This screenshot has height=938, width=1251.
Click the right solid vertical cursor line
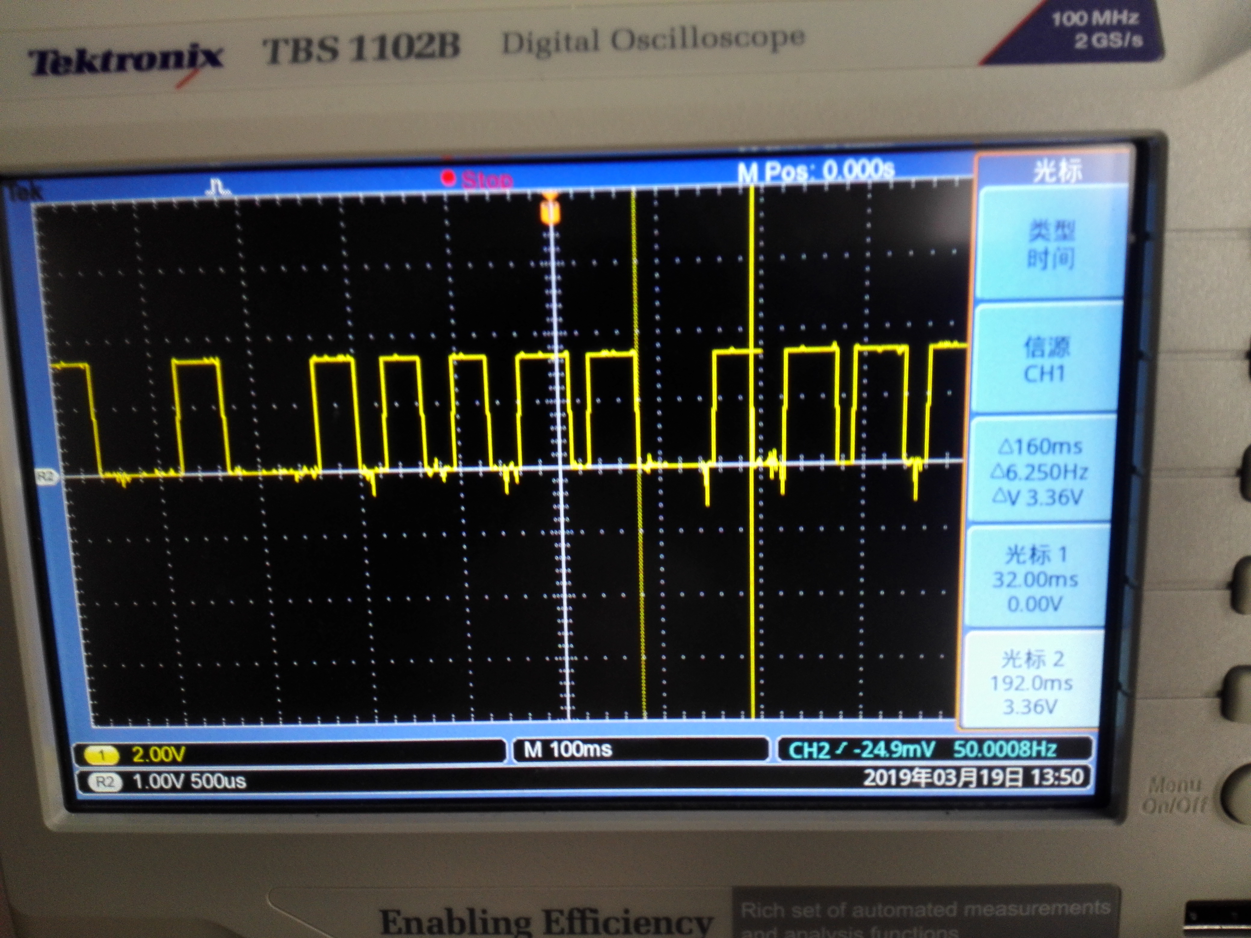click(753, 566)
